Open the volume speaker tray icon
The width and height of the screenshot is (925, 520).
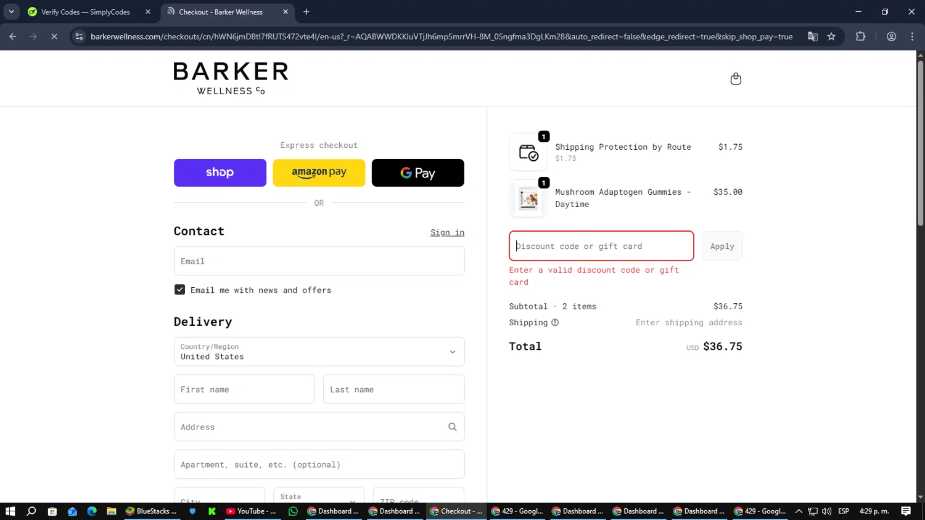click(826, 511)
